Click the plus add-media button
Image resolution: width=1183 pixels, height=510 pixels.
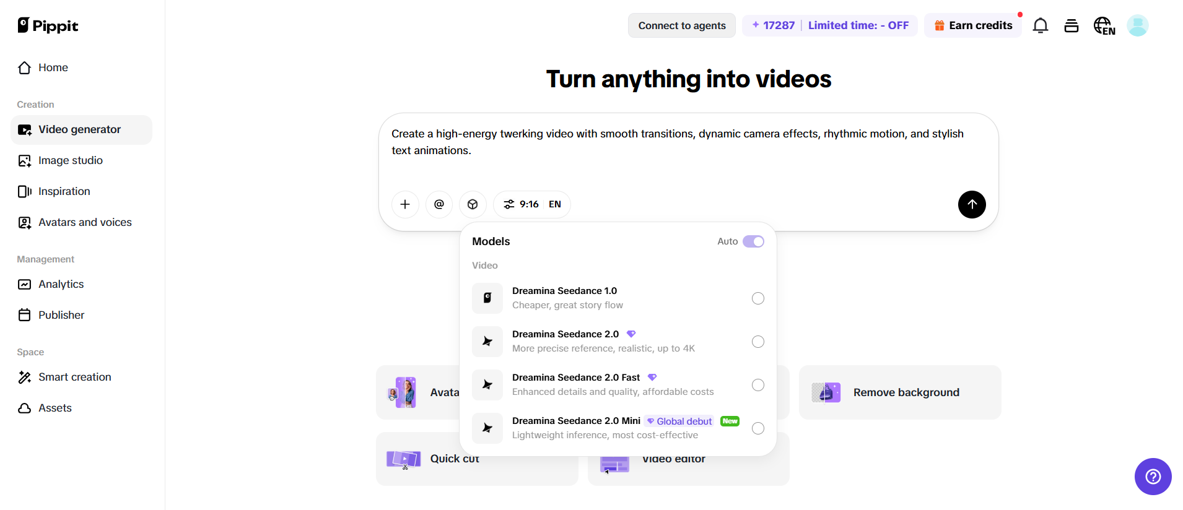point(405,204)
